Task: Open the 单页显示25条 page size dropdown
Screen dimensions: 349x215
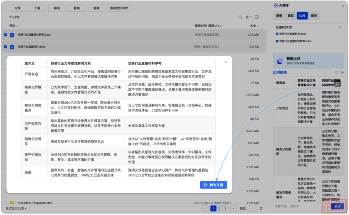Action: (16, 209)
